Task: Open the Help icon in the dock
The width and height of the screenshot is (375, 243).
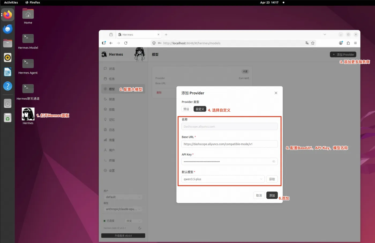Action: [x=7, y=86]
